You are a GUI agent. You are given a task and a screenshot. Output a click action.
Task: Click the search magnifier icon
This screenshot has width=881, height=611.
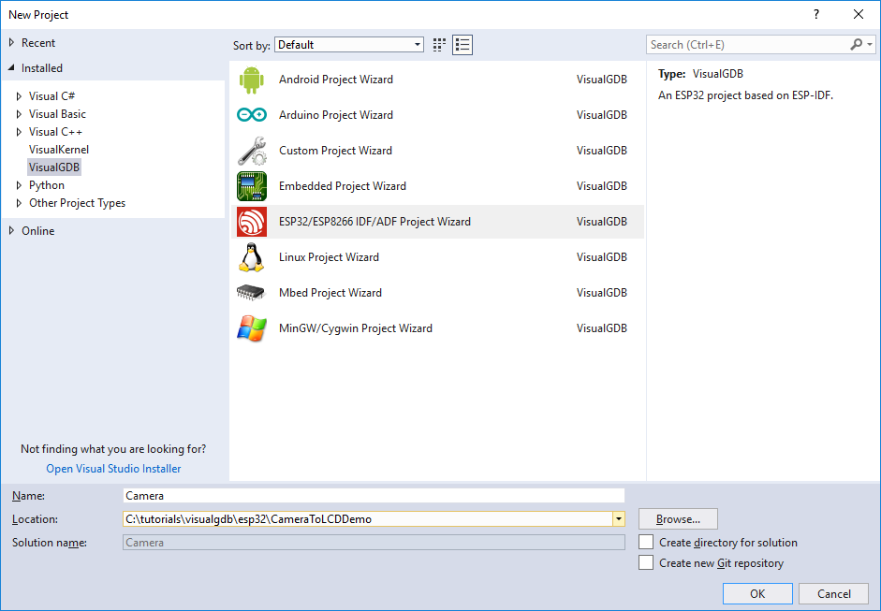pyautogui.click(x=856, y=44)
